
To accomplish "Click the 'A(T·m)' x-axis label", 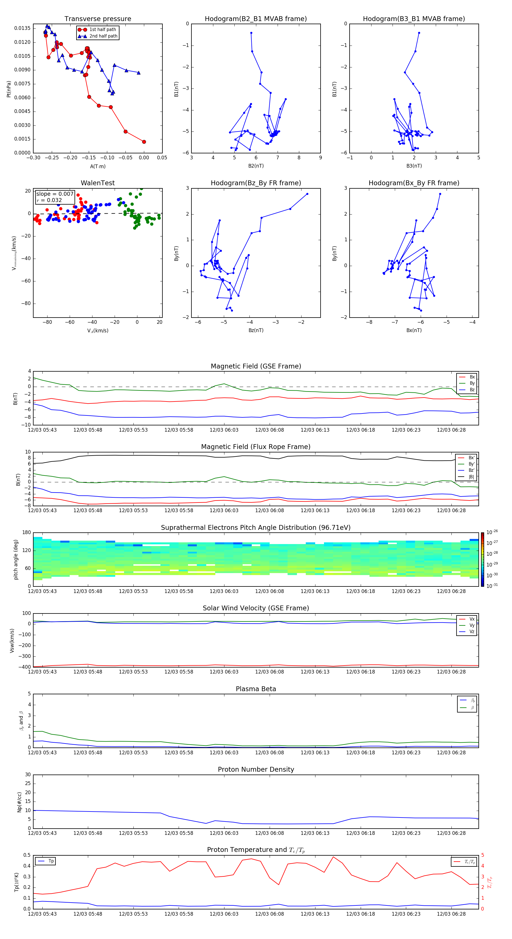I will [x=98, y=166].
